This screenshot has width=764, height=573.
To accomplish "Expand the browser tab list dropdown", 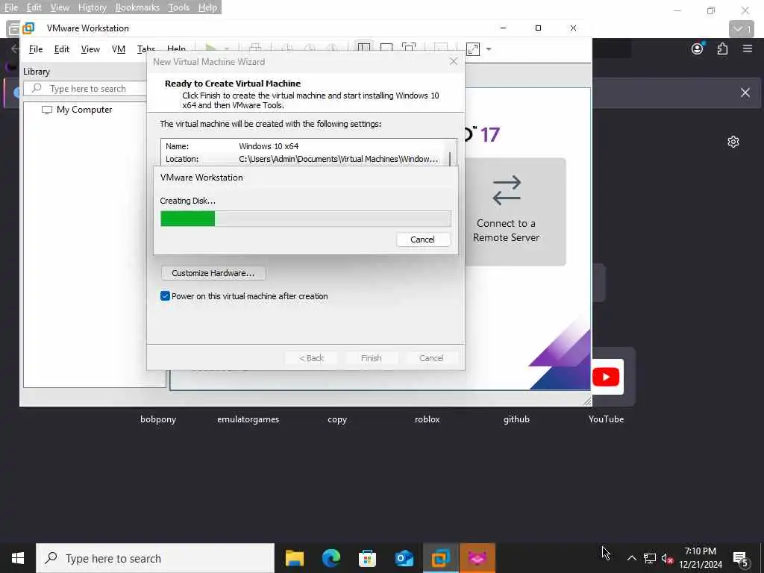I will pos(742,29).
